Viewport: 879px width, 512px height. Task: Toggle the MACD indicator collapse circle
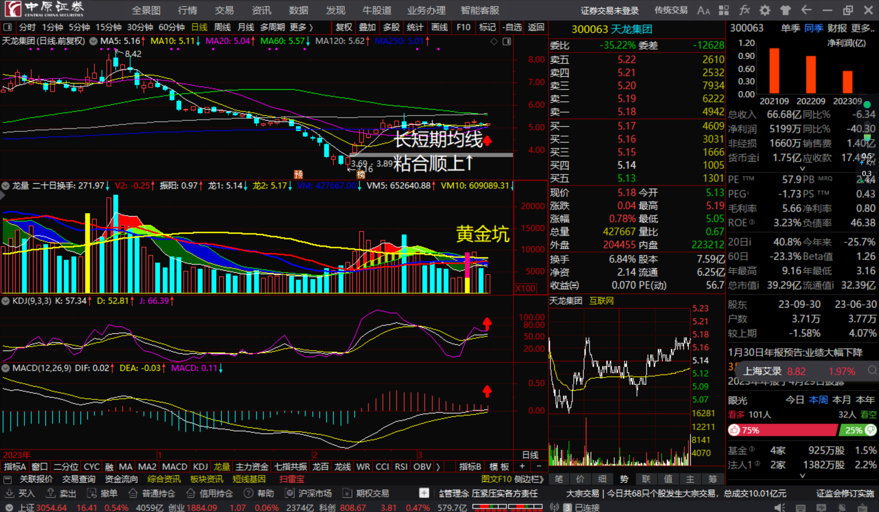tap(6, 368)
